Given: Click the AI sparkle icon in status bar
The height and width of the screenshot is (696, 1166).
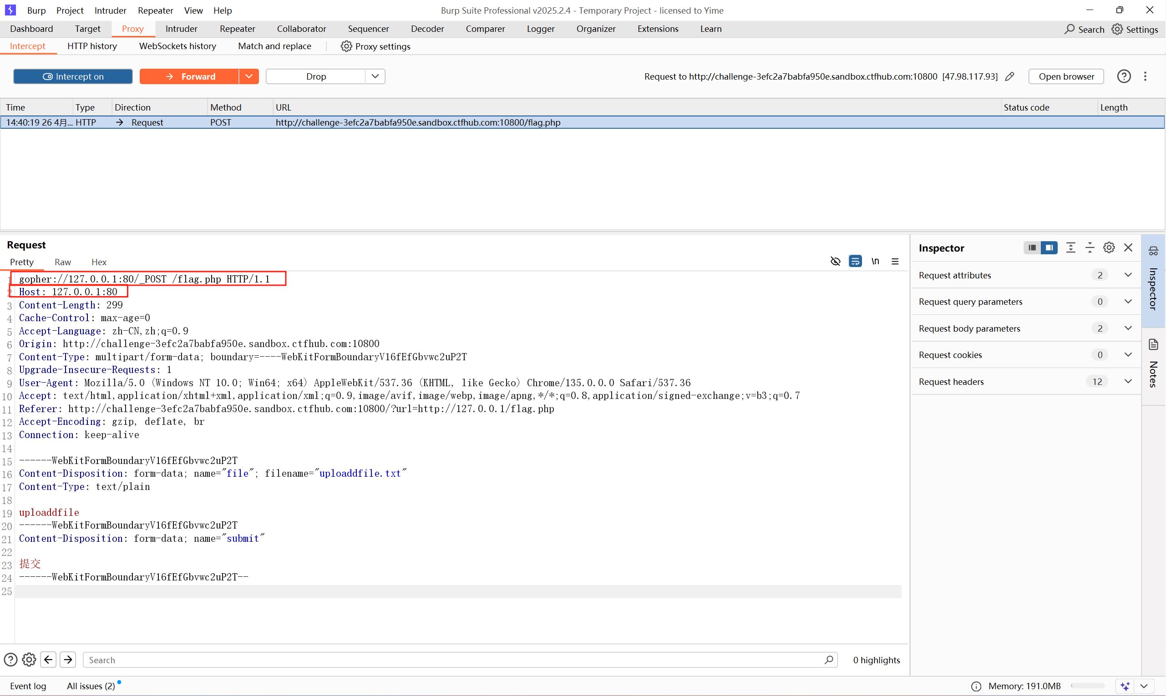Looking at the screenshot, I should (1125, 686).
